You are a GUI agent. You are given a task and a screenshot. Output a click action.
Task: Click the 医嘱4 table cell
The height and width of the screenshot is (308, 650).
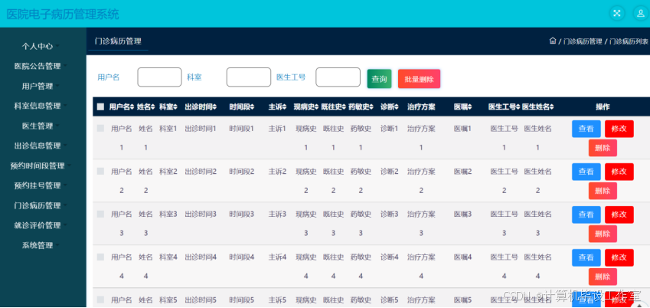point(462,257)
